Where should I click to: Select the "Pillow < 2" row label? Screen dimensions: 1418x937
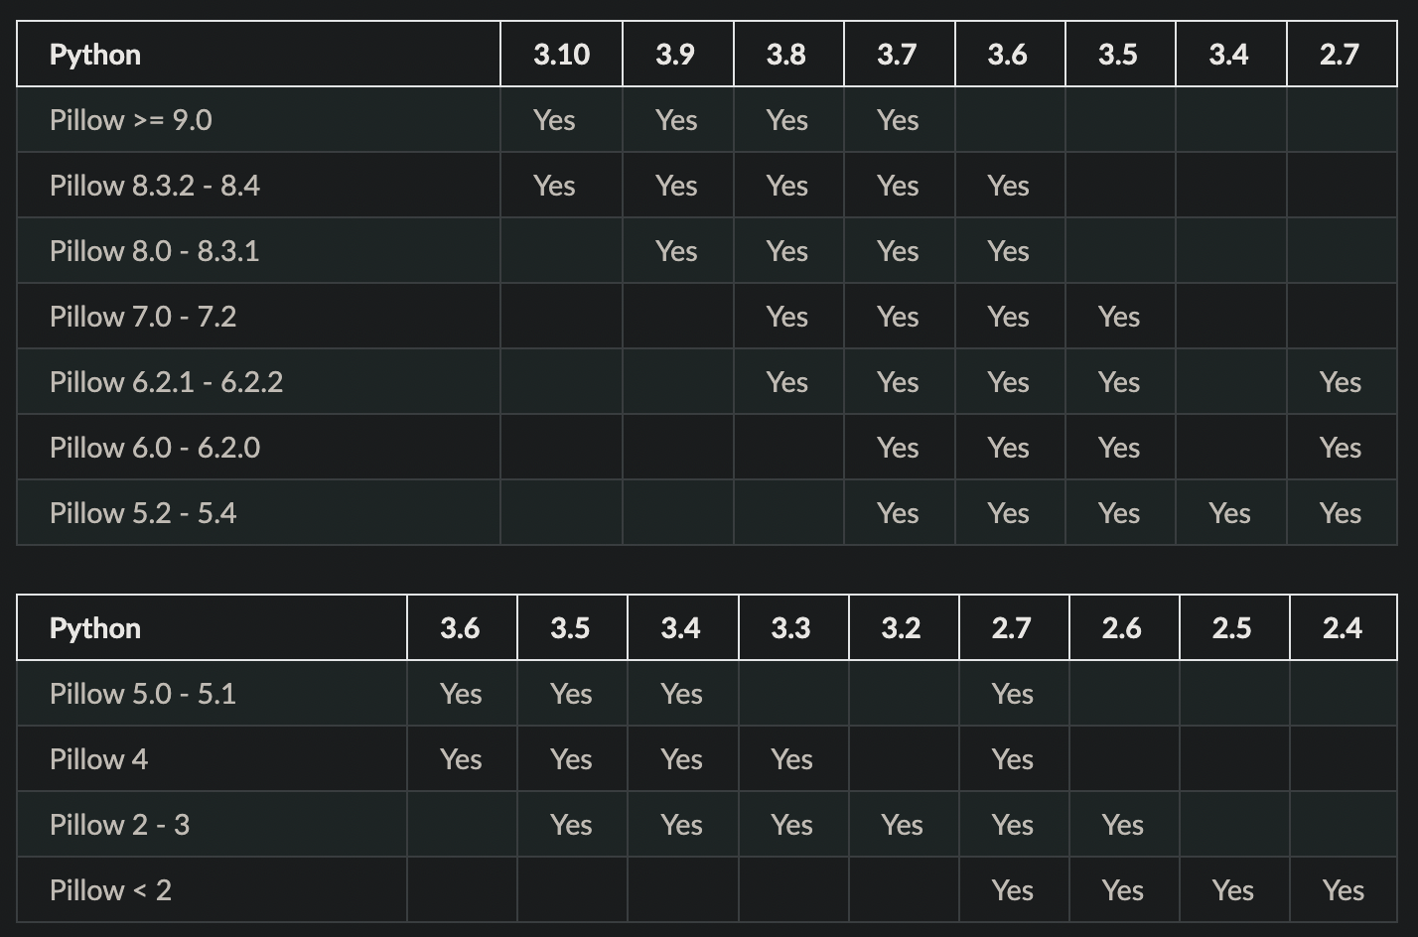(x=110, y=890)
